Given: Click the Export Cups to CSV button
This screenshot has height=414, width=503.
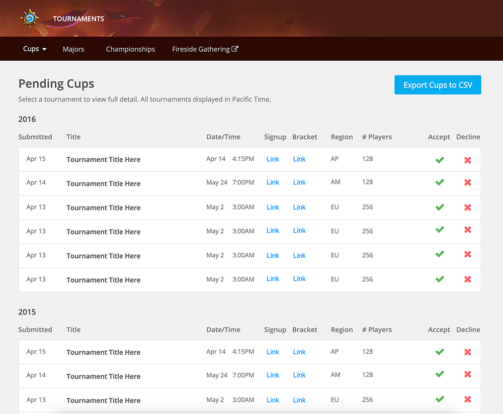Looking at the screenshot, I should 438,85.
